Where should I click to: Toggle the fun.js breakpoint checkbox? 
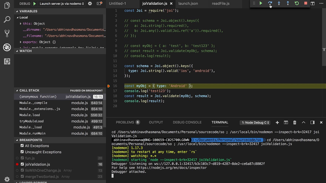click(x=22, y=158)
